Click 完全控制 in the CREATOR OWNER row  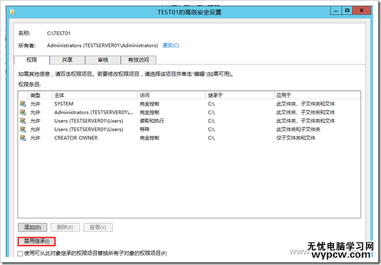point(149,138)
